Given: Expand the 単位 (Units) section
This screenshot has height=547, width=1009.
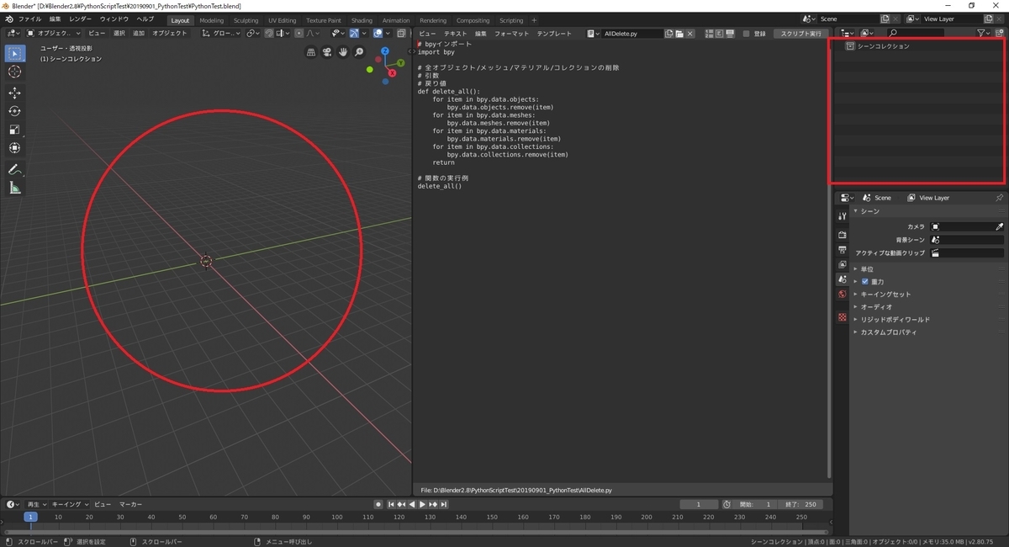Looking at the screenshot, I should [x=867, y=268].
